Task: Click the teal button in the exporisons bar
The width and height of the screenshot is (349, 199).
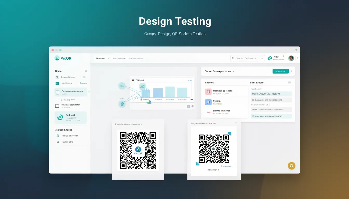Action: pyautogui.click(x=281, y=71)
